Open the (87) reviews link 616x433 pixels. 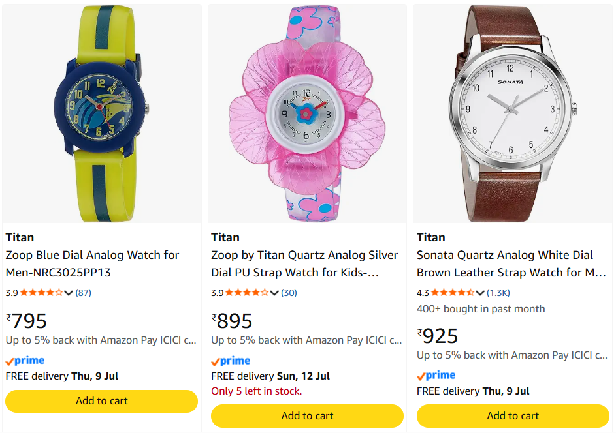coord(83,293)
